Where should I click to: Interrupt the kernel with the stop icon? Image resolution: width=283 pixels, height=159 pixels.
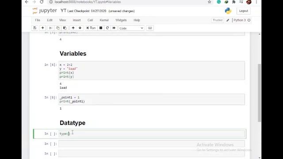click(x=101, y=28)
